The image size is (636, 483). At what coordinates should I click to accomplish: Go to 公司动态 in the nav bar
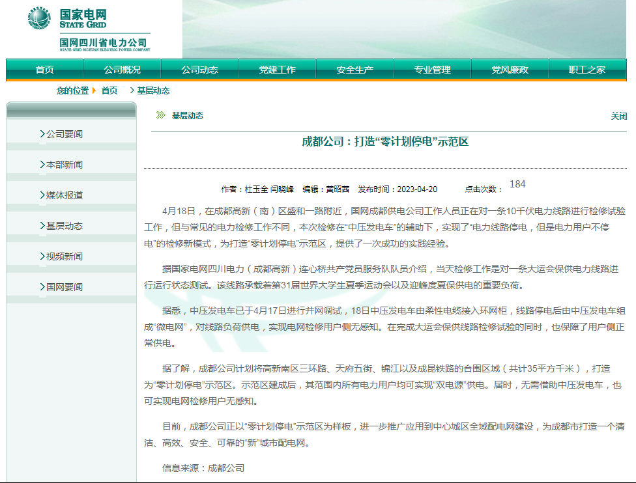199,69
